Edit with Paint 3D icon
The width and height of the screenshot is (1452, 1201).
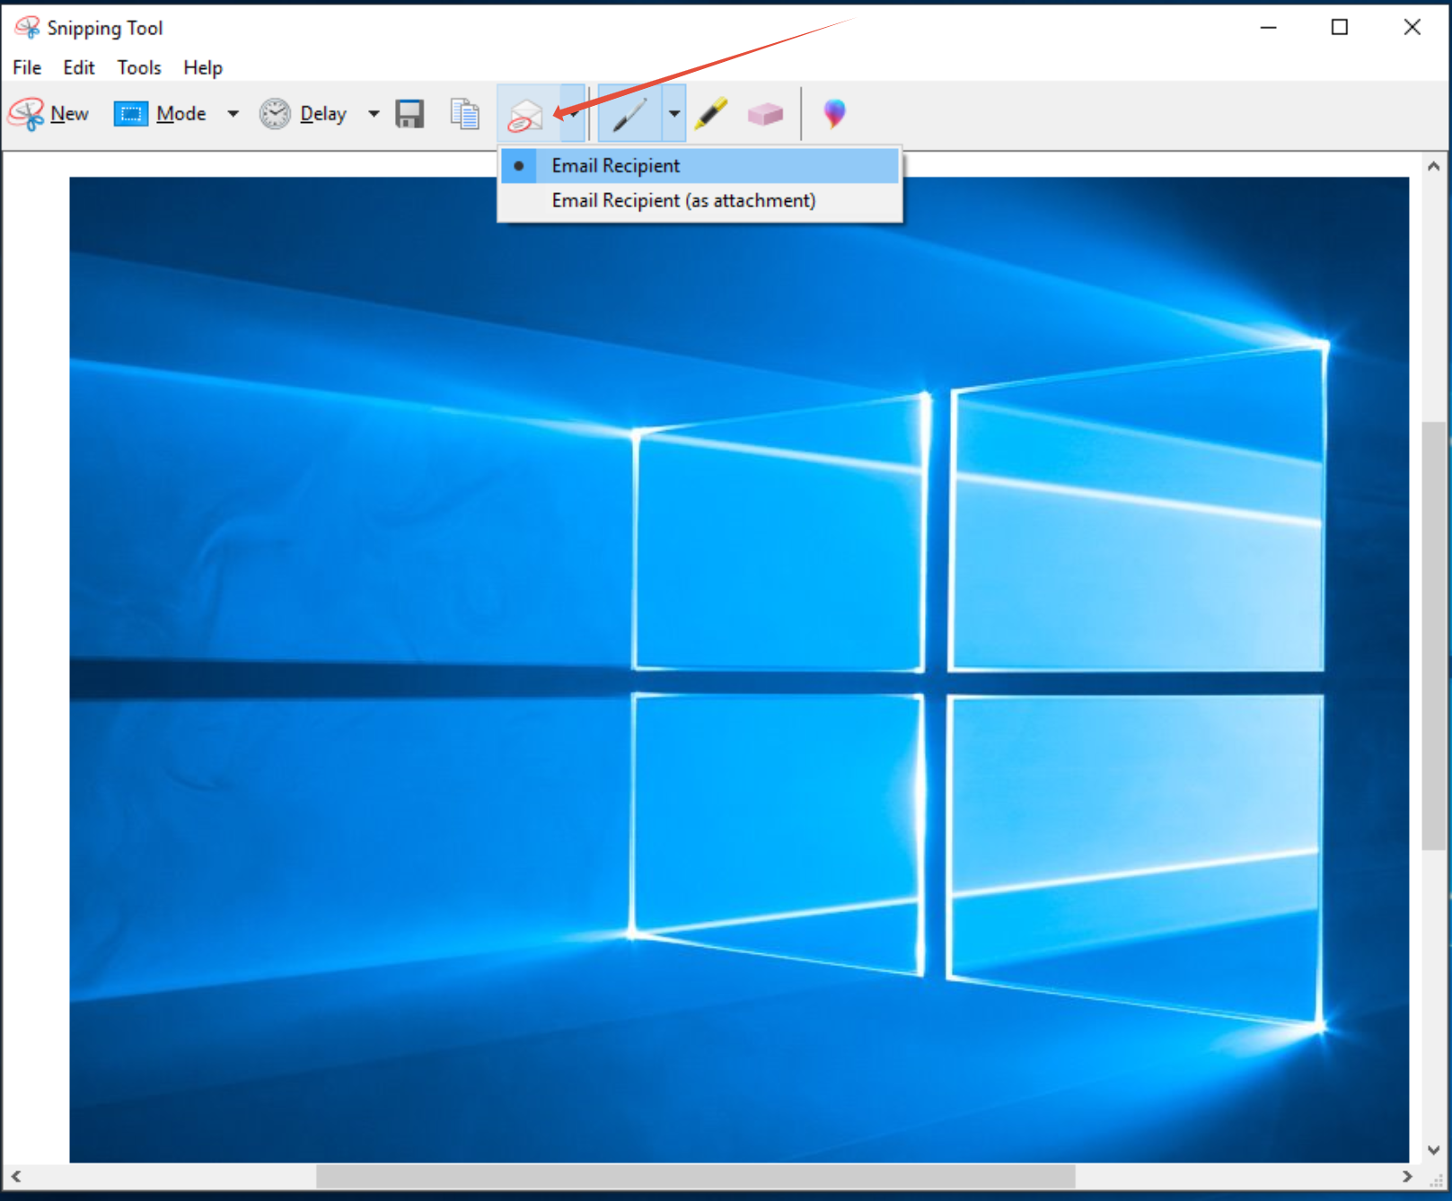[834, 114]
